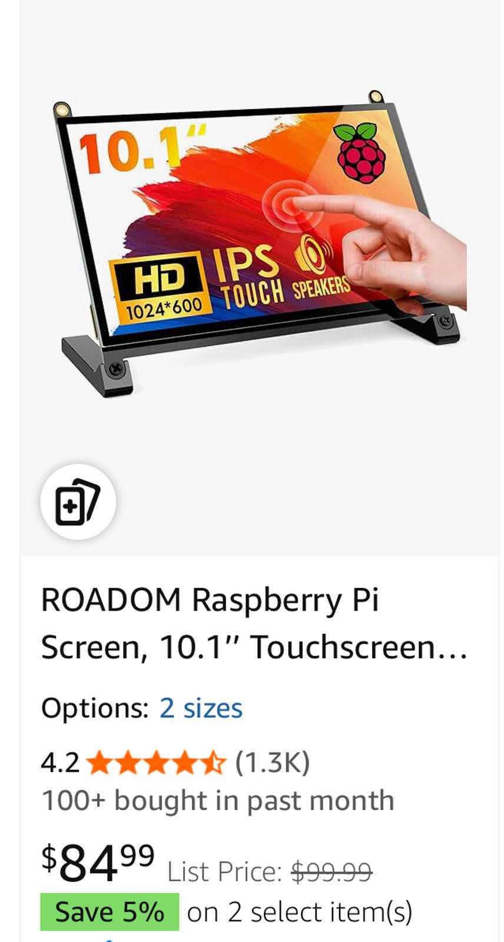Image resolution: width=504 pixels, height=942 pixels.
Task: Click the red touch ripple icon
Action: (x=292, y=205)
